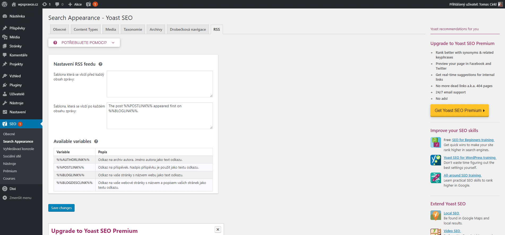Open the comments bubble icon in admin bar

click(57, 4)
